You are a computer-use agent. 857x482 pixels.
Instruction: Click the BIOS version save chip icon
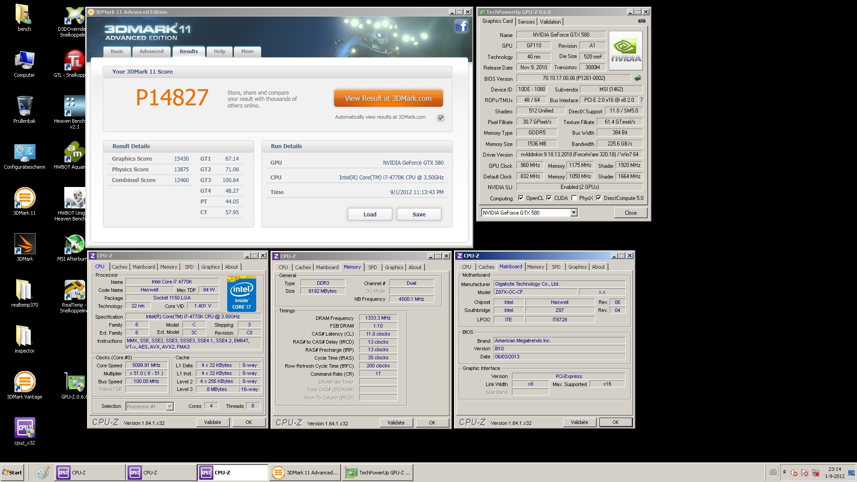638,78
